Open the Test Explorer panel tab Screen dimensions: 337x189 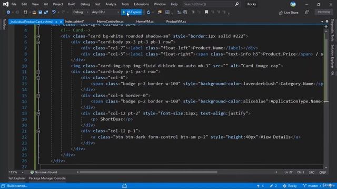(17, 178)
